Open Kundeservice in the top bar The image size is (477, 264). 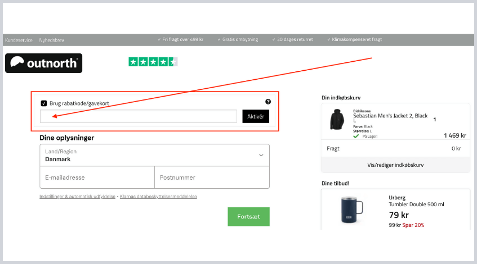pyautogui.click(x=19, y=40)
